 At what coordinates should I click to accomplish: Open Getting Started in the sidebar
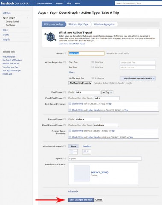pyautogui.click(x=12, y=22)
